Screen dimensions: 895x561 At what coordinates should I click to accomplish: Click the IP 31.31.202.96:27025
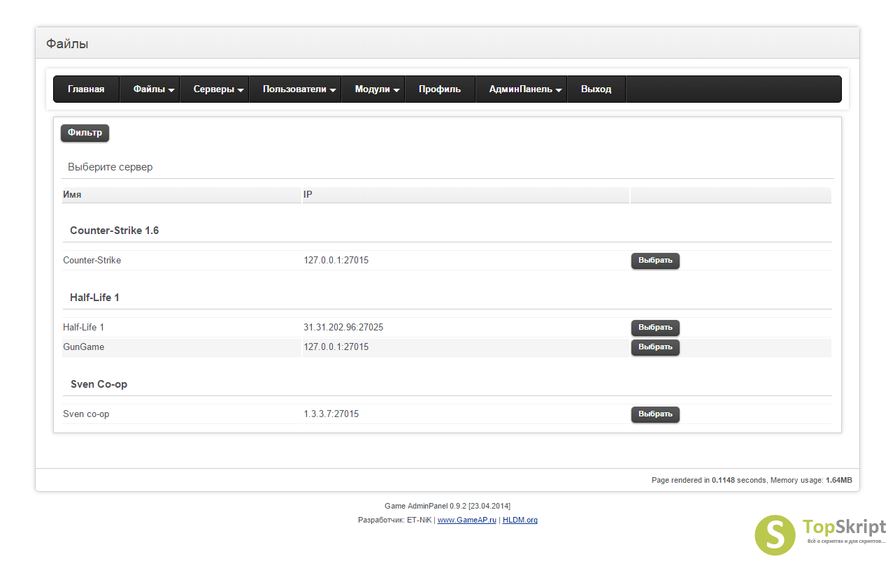click(343, 328)
